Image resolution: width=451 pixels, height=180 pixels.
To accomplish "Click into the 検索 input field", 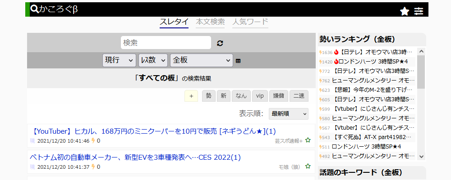I will [x=166, y=43].
